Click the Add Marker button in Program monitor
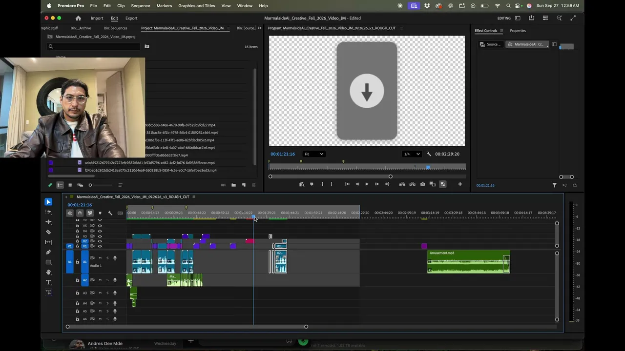 (x=312, y=184)
